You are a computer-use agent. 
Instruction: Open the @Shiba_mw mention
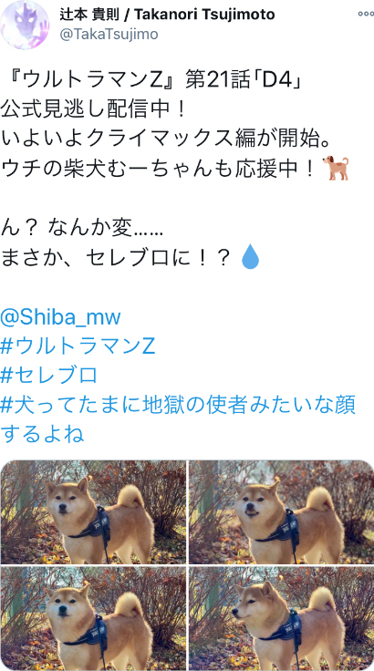point(60,317)
